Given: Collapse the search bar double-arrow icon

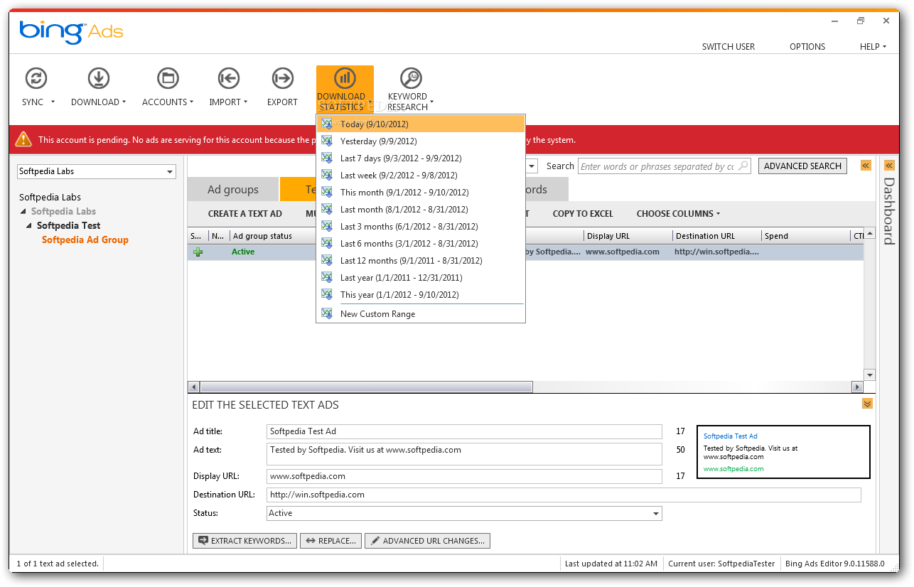Looking at the screenshot, I should (865, 166).
